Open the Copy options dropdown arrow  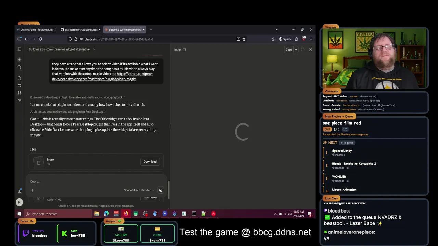tap(296, 50)
